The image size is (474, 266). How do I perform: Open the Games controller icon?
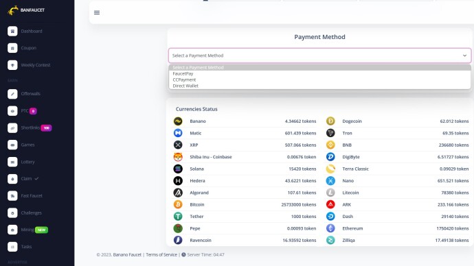12,145
